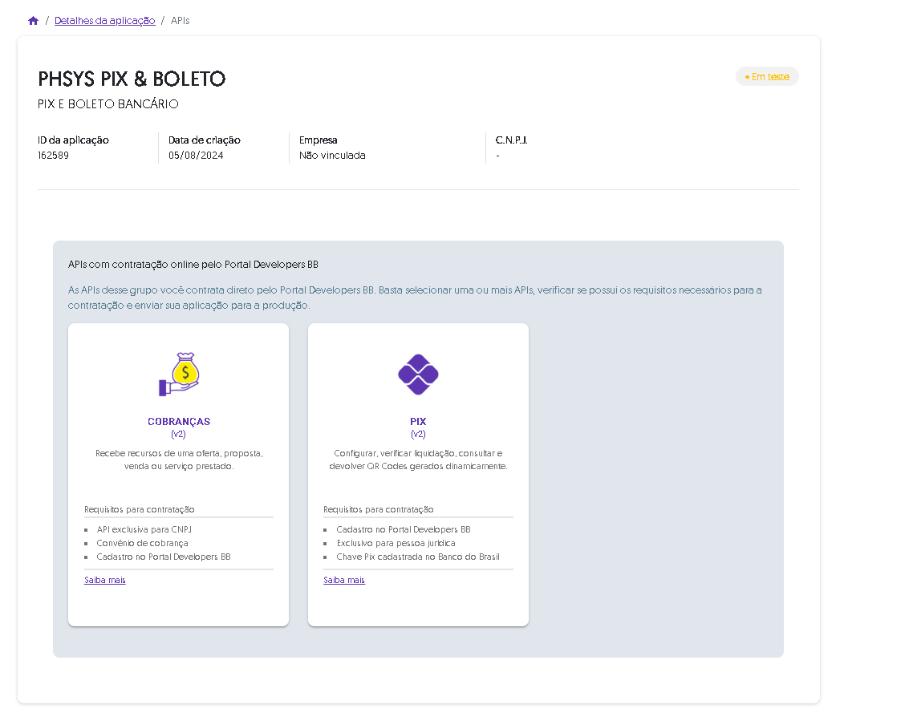Click Requisitos para contratação in Cobranças card
The width and height of the screenshot is (913, 725).
tap(139, 509)
